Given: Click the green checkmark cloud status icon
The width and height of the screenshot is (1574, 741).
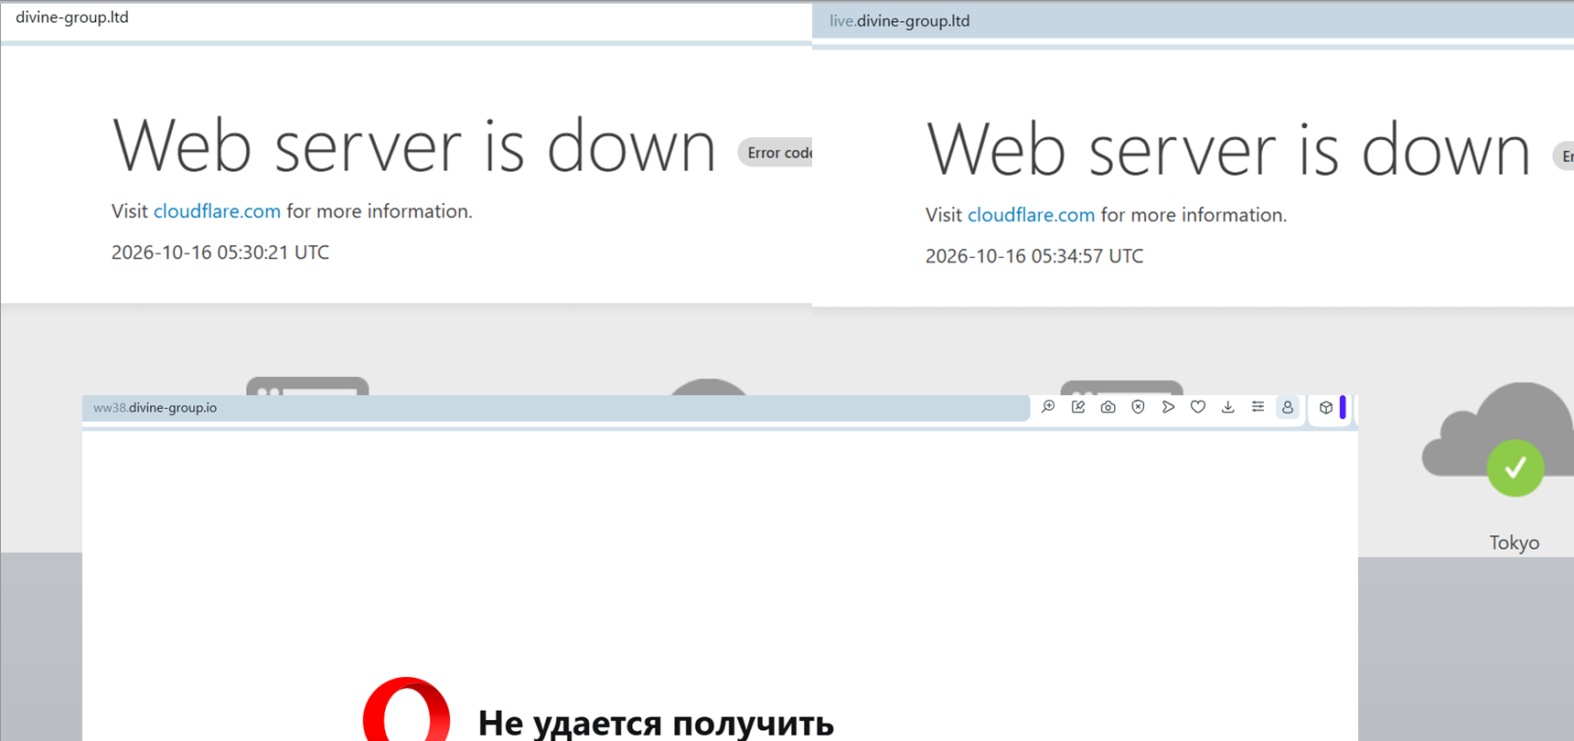Looking at the screenshot, I should coord(1515,467).
